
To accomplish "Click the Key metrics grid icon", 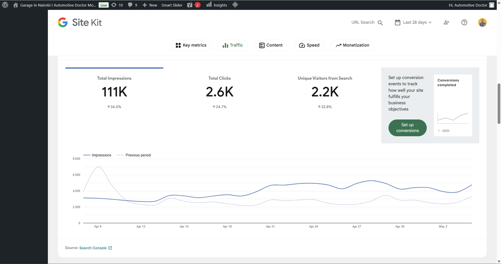I will (178, 45).
